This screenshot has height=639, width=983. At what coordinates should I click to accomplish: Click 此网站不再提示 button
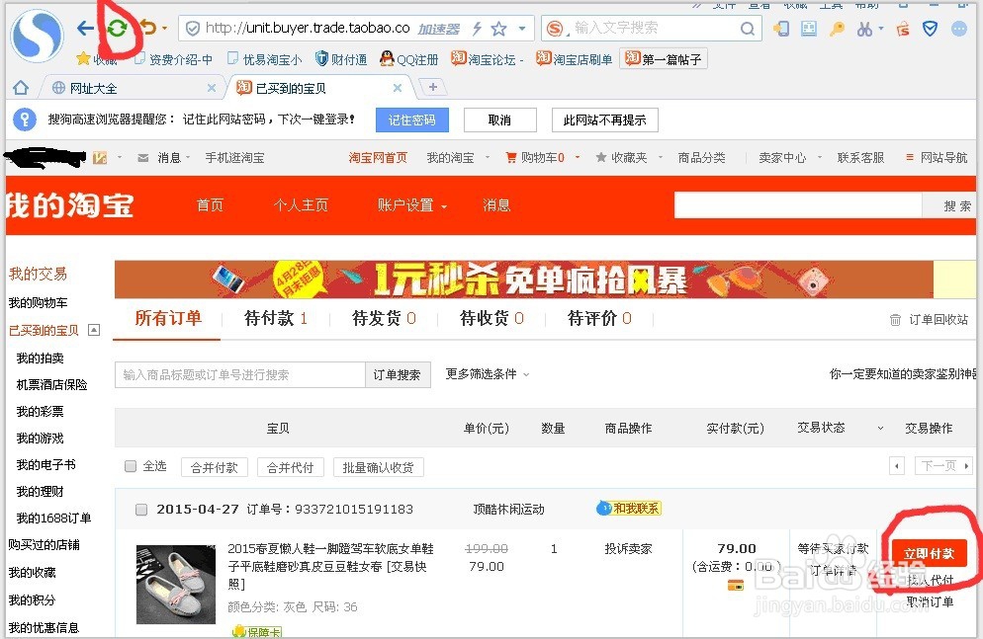click(605, 120)
